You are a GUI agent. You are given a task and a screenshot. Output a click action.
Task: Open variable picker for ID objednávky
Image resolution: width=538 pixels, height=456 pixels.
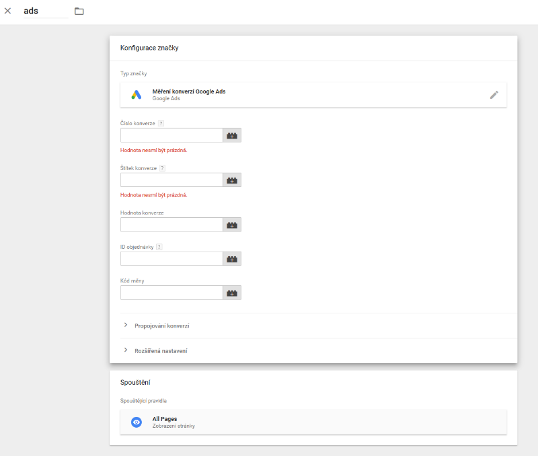point(232,259)
